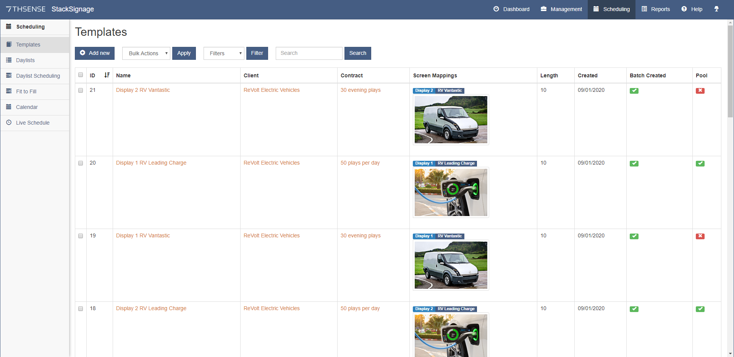
Task: Click the 'Display 1 RV Vantastic' mapping badge, row 19
Action: (438, 236)
